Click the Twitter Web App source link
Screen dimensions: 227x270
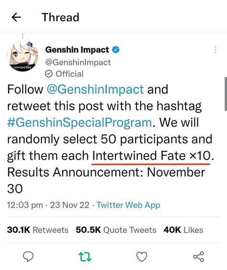128,205
